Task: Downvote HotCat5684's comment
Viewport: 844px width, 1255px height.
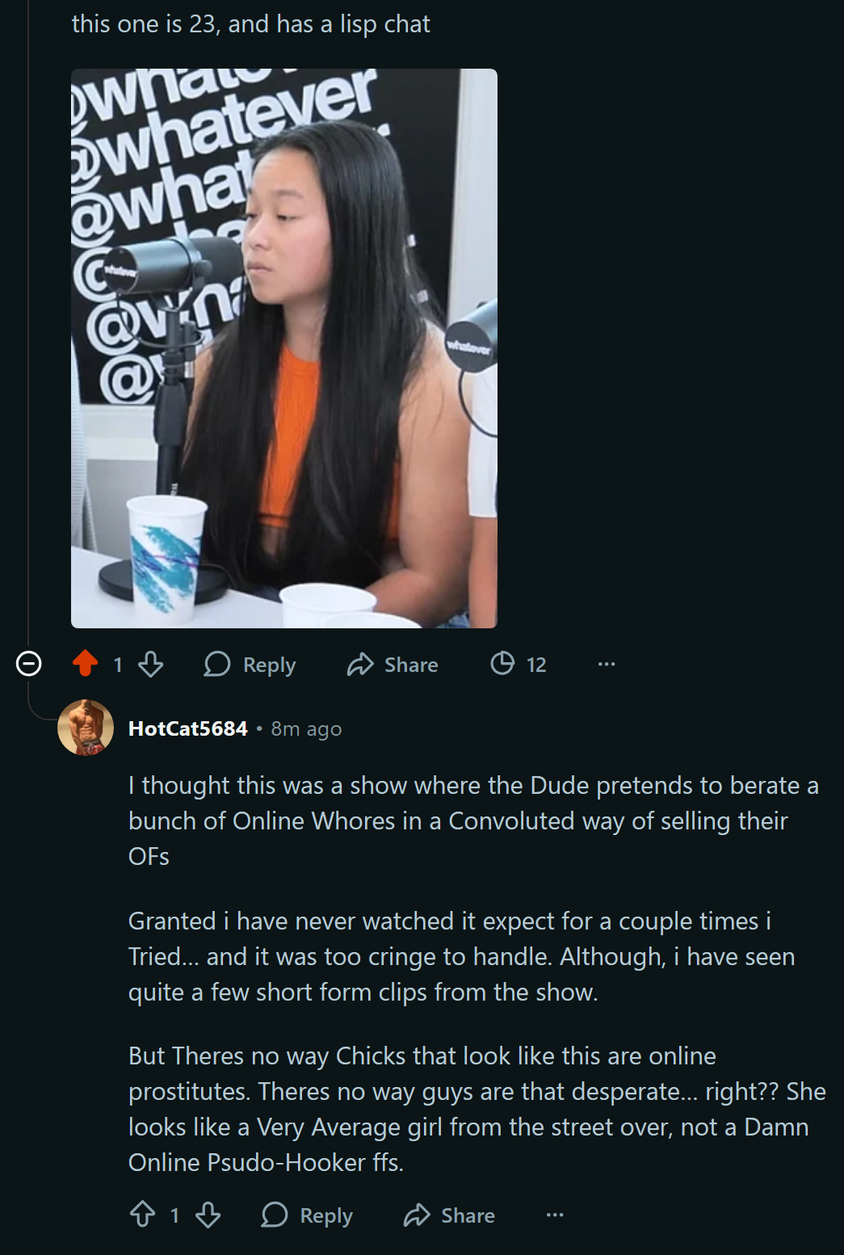Action: (208, 1215)
